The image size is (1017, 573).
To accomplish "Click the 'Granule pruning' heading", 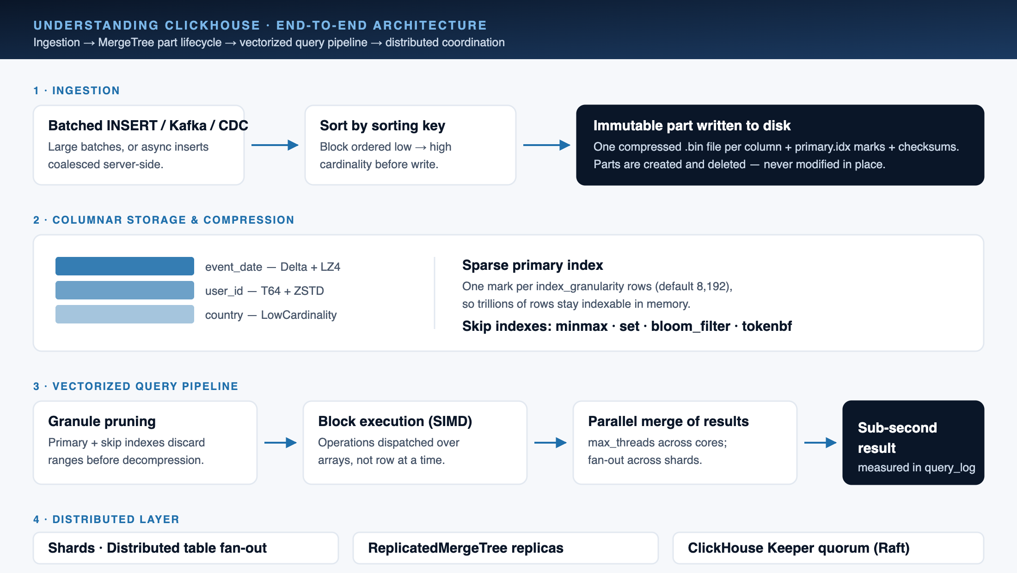I will [102, 421].
